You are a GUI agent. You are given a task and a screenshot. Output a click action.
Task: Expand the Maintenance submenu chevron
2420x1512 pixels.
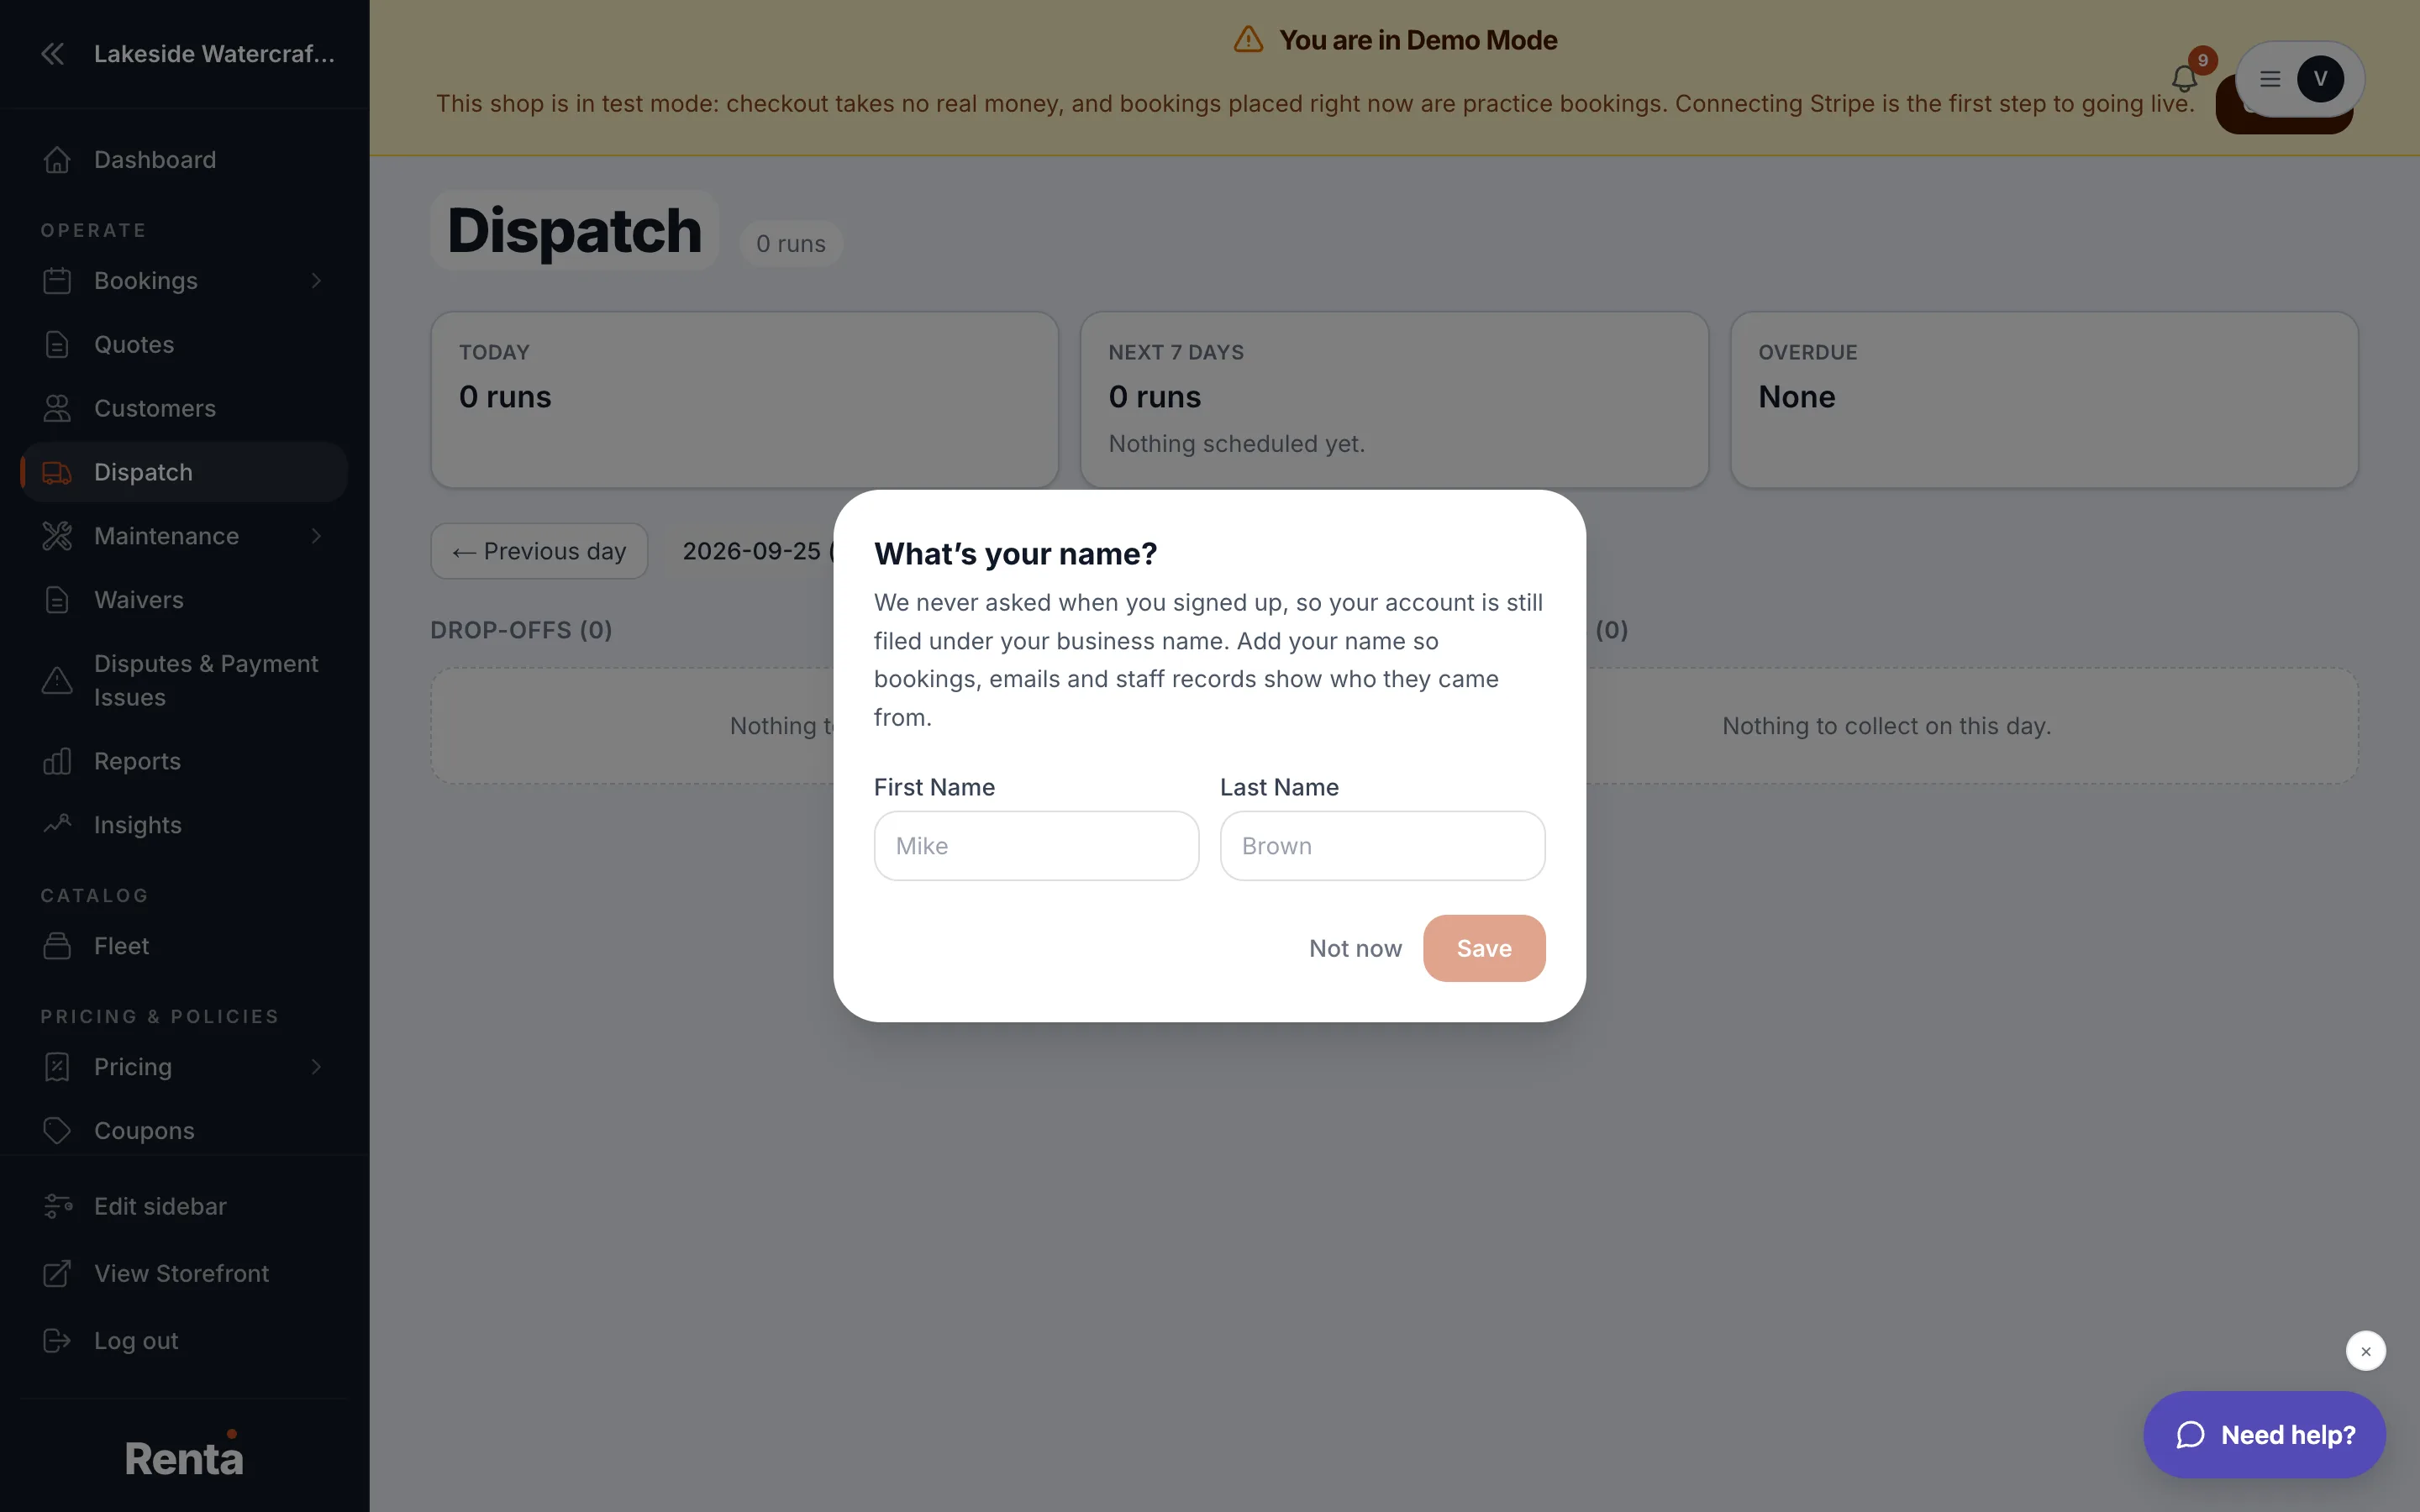[317, 537]
